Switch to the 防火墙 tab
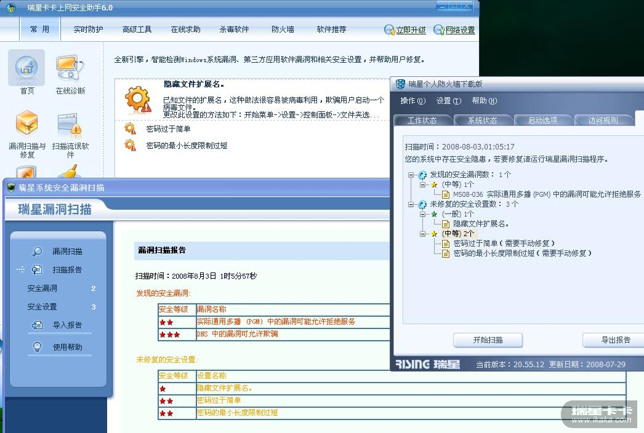 [x=283, y=29]
